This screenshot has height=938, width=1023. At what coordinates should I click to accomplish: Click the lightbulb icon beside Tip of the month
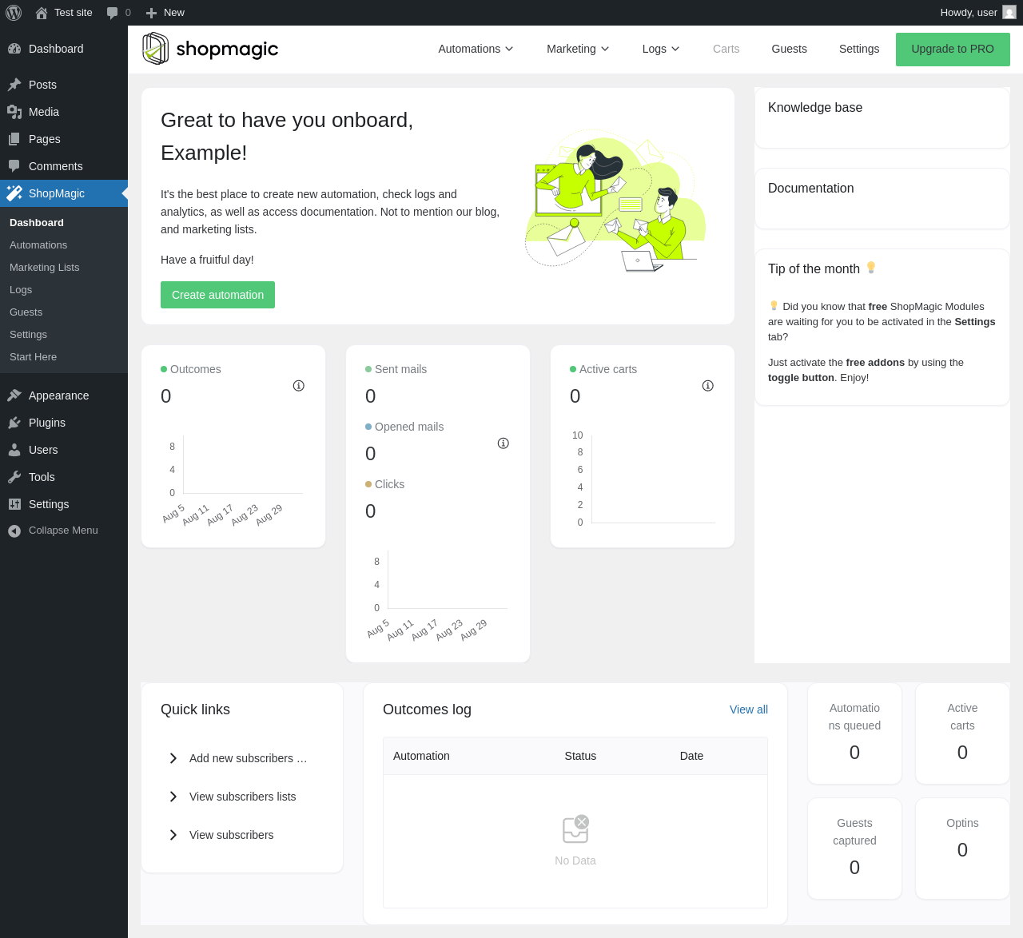[871, 268]
